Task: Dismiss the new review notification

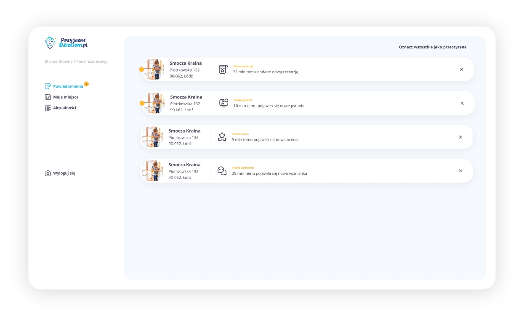Action: (462, 69)
